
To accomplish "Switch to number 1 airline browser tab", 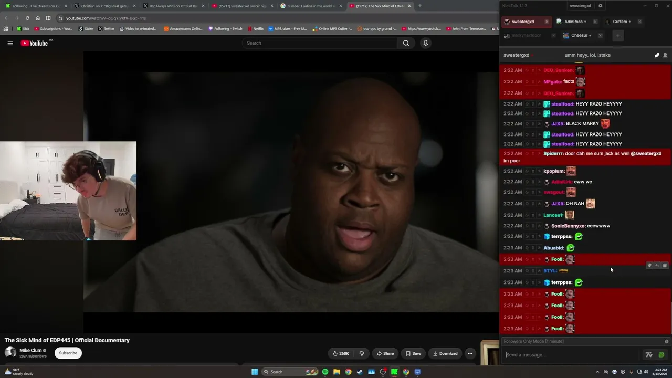I will pyautogui.click(x=311, y=6).
